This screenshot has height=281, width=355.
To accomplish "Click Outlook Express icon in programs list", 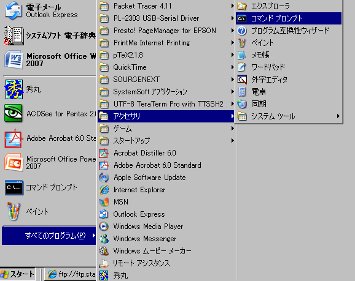I will point(104,214).
